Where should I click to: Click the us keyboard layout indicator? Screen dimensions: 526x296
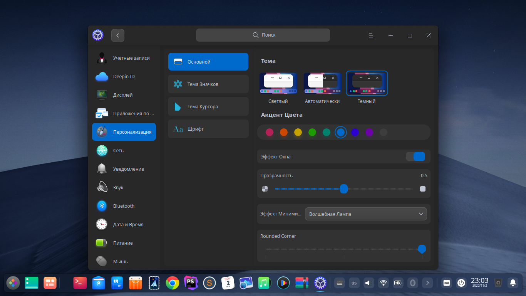354,283
